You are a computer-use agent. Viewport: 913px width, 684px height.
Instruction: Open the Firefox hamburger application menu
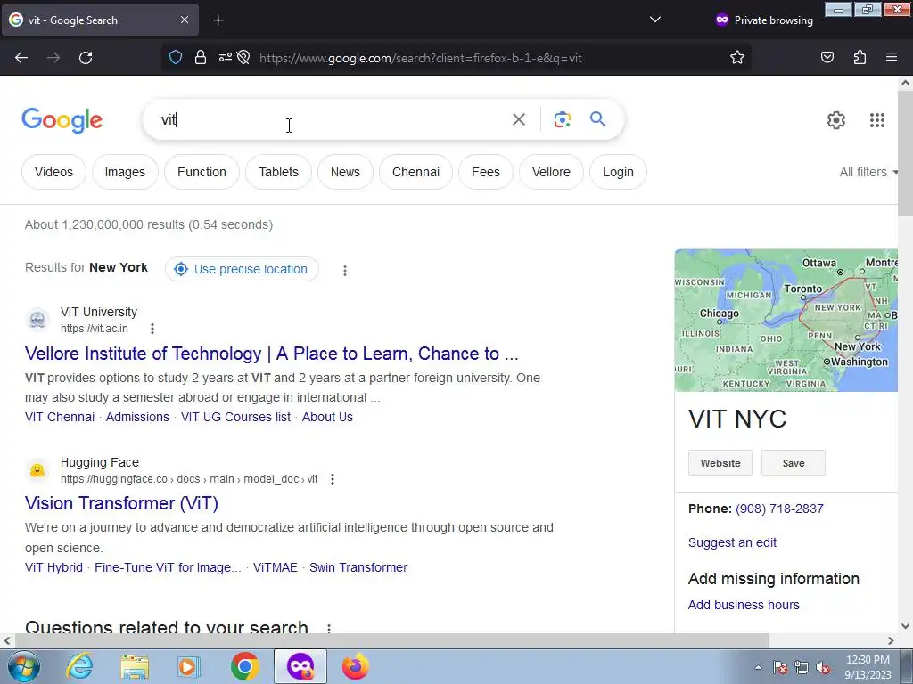[x=892, y=58]
